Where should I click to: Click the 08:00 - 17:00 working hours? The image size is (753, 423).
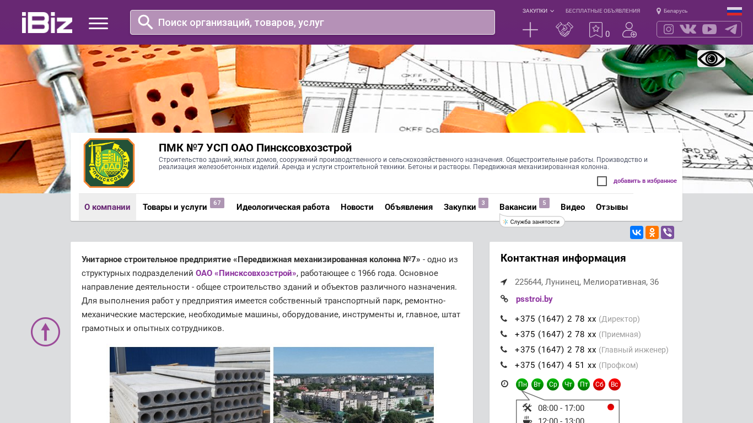561,408
